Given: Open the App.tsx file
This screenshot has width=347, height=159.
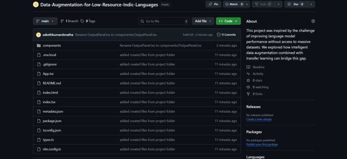Looking at the screenshot, I should click(48, 74).
